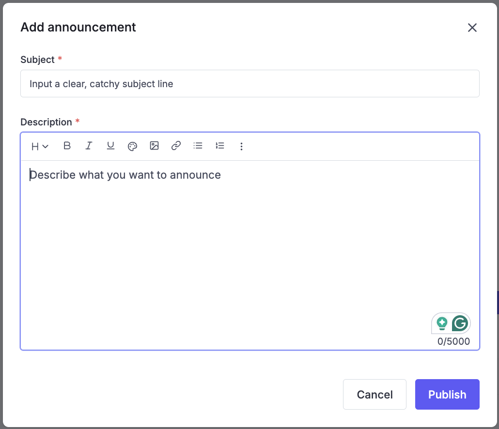Open the text color palette
This screenshot has height=429, width=499.
coord(132,146)
